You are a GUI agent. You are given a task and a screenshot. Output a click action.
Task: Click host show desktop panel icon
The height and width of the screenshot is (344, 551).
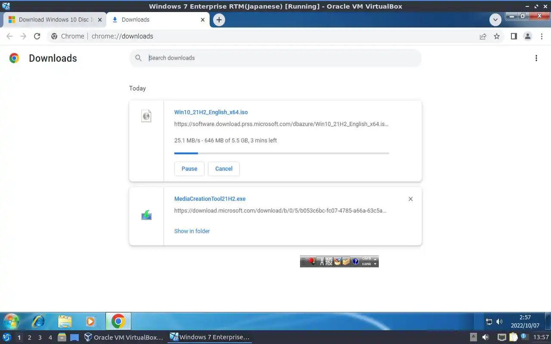pos(74,338)
